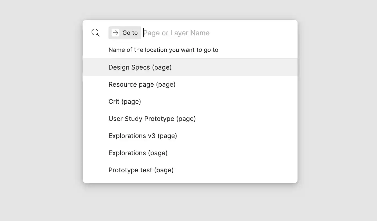Click the Go to command chip
Screen dimensions: 377x221
pos(125,33)
